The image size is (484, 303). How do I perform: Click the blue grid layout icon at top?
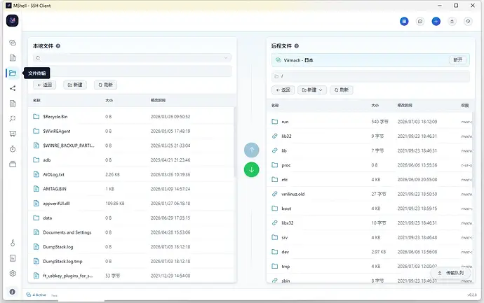(404, 21)
